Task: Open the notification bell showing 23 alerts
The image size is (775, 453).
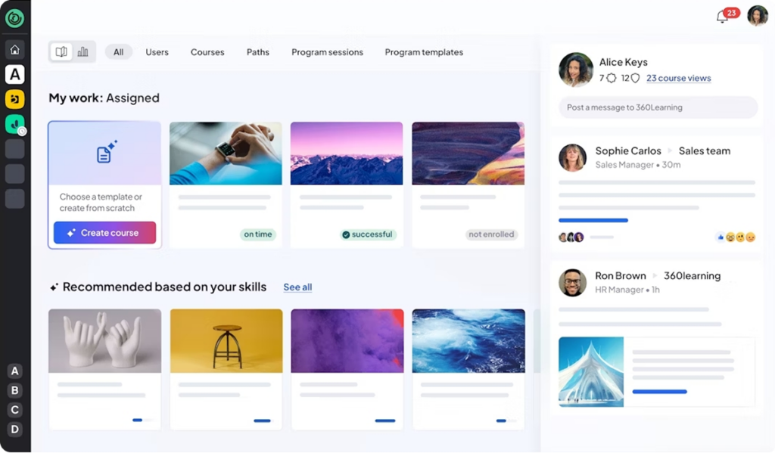Action: tap(721, 15)
